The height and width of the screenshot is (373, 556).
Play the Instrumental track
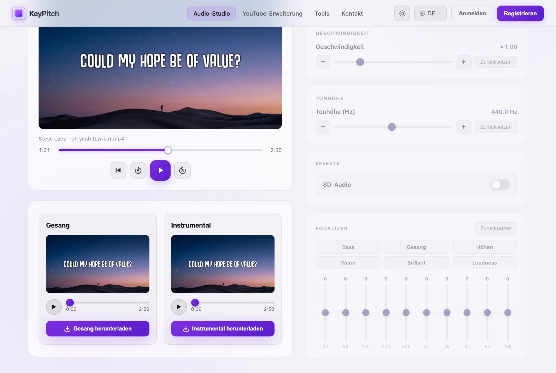tap(179, 307)
